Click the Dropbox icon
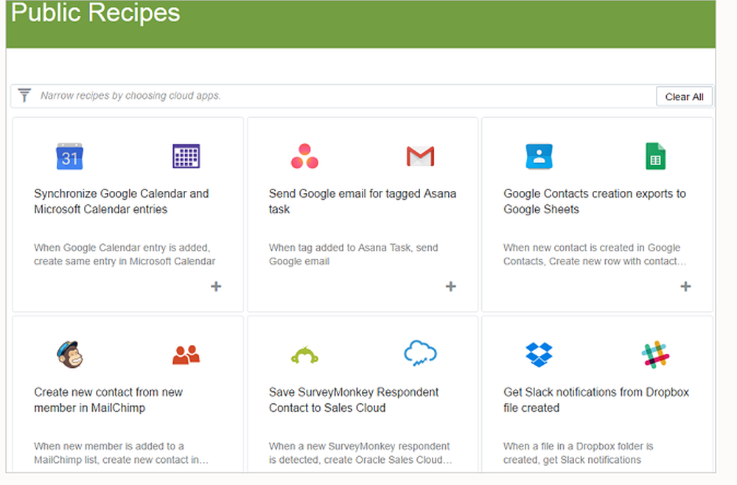This screenshot has height=485, width=737. coord(539,355)
